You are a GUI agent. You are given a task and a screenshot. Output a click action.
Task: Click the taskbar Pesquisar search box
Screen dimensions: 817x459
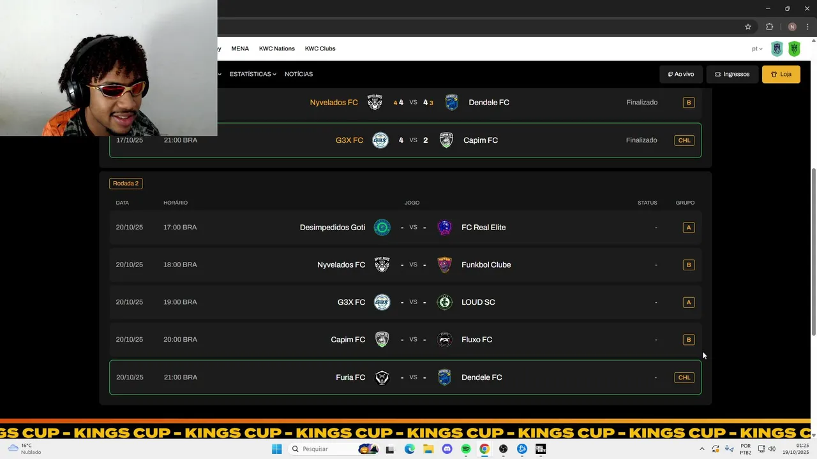[x=334, y=449]
